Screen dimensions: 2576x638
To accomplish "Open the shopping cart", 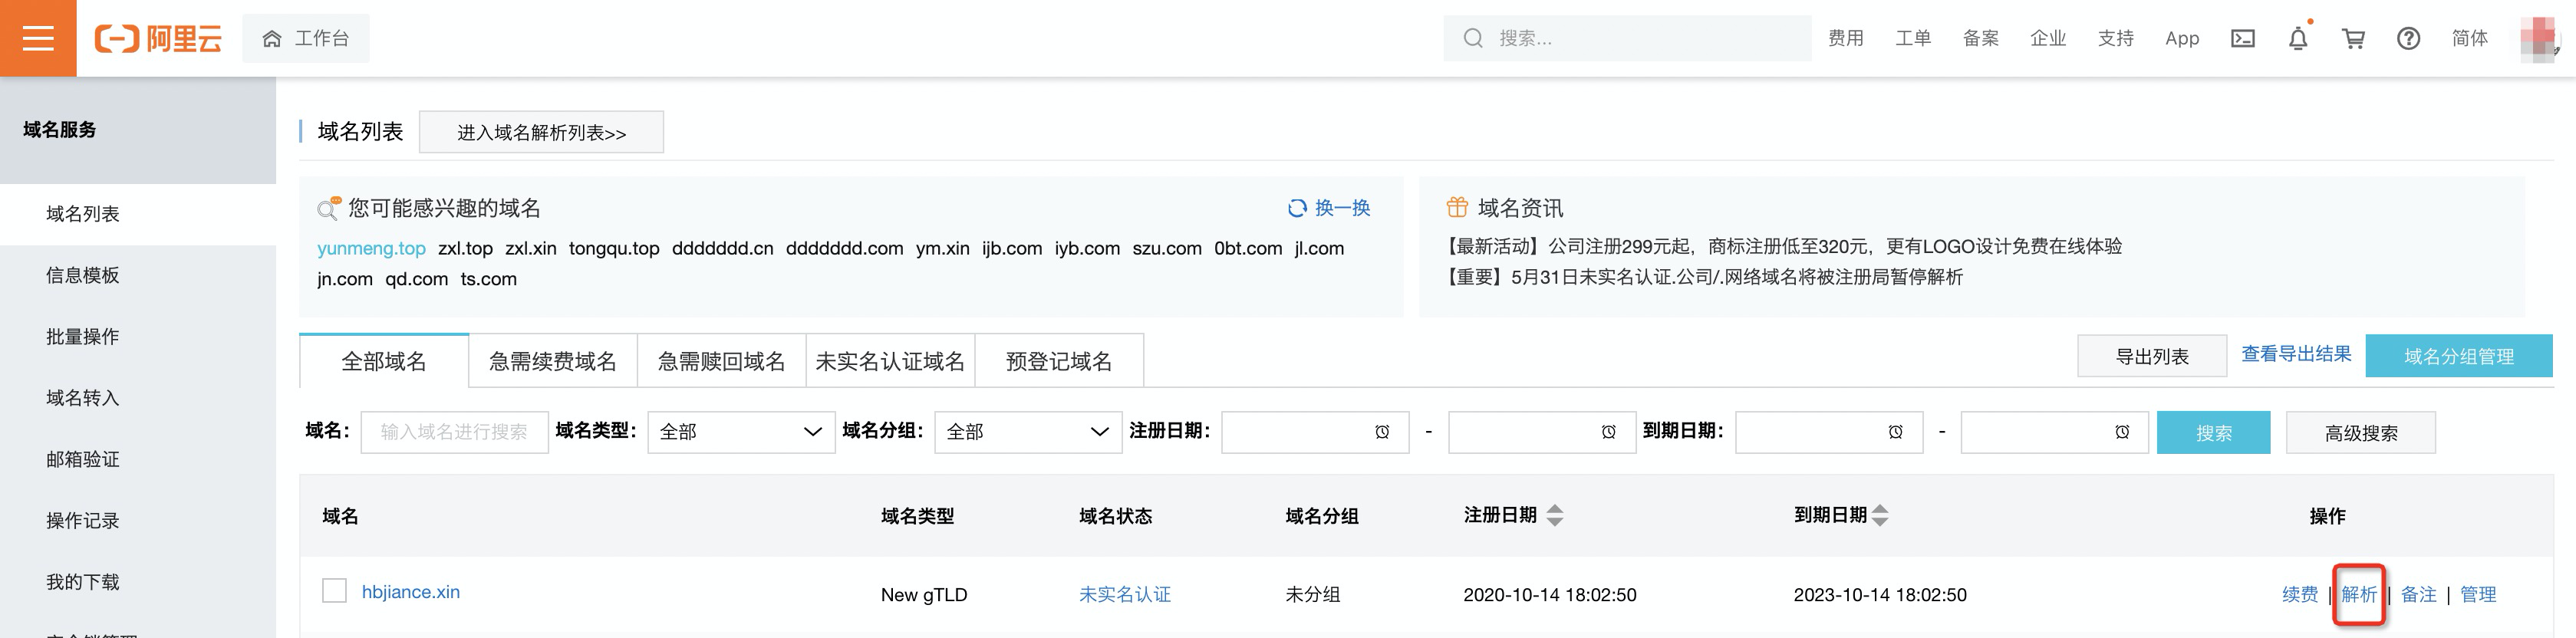I will pos(2353,38).
